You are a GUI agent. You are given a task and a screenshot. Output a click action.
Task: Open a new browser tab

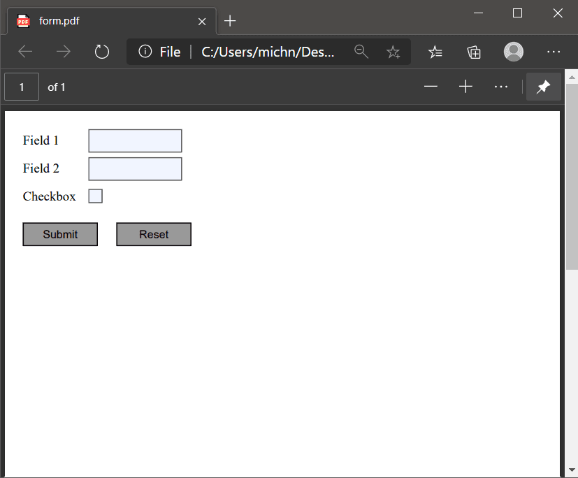point(229,20)
